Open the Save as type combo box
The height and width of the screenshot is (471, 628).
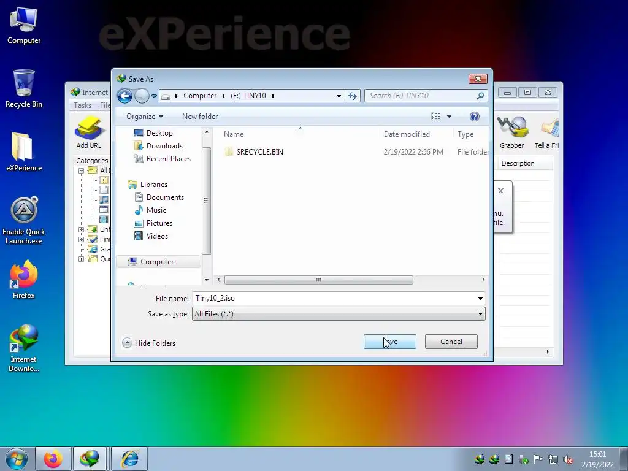[339, 314]
